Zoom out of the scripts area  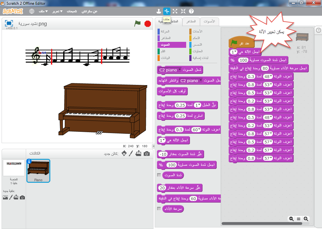click(x=291, y=219)
